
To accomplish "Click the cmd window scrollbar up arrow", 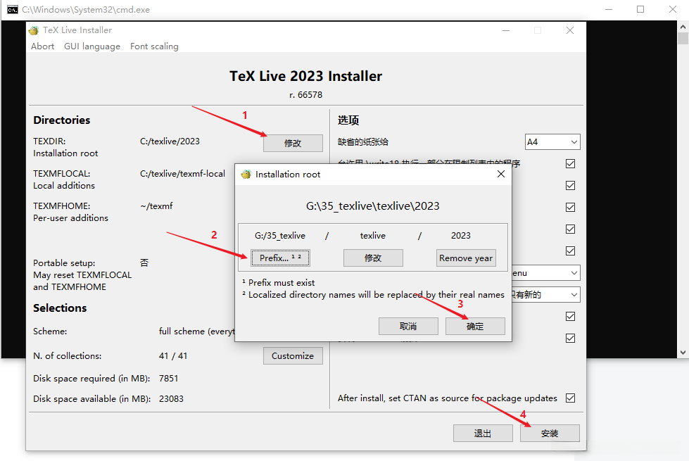I will click(x=683, y=27).
